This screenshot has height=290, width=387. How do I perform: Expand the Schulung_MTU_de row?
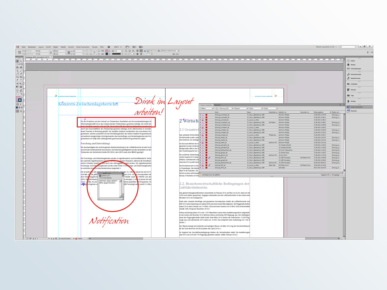click(200, 165)
